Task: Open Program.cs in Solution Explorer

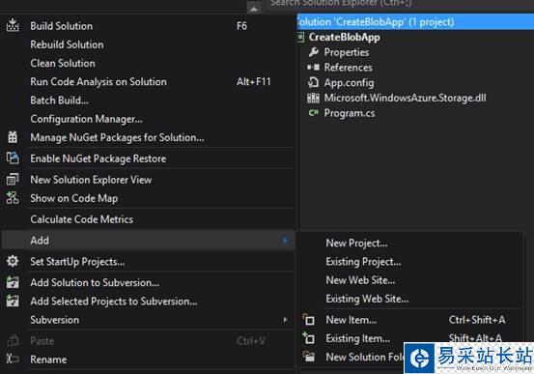Action: (x=349, y=113)
